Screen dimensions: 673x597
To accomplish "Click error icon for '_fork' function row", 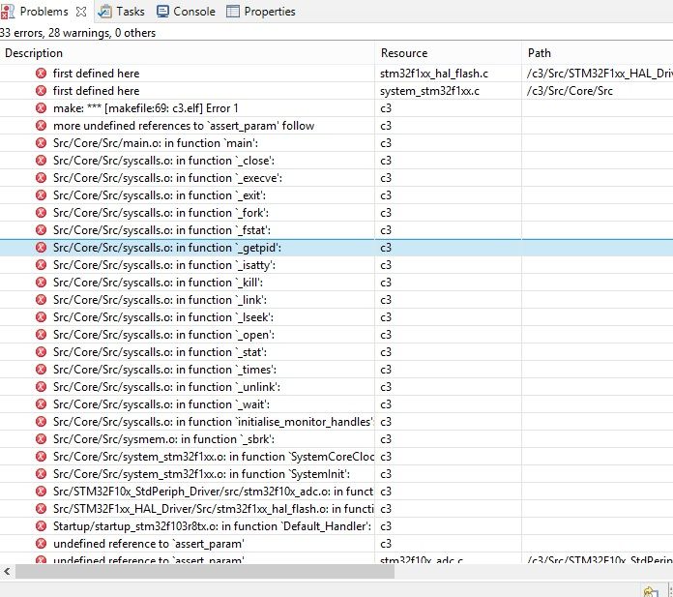I will click(x=41, y=213).
